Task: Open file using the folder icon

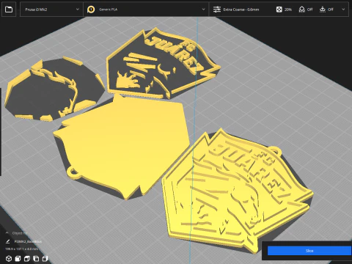Action: coord(9,10)
